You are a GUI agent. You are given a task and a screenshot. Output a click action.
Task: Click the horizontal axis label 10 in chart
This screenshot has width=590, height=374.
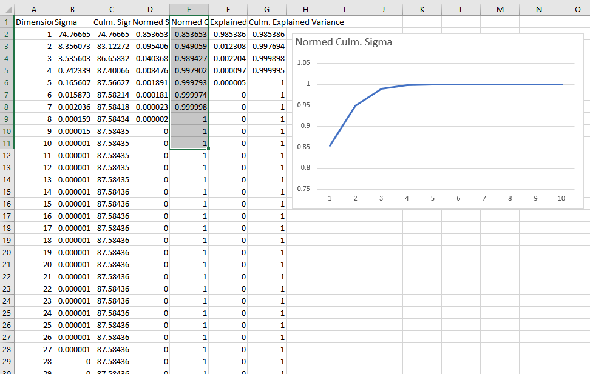pyautogui.click(x=561, y=198)
